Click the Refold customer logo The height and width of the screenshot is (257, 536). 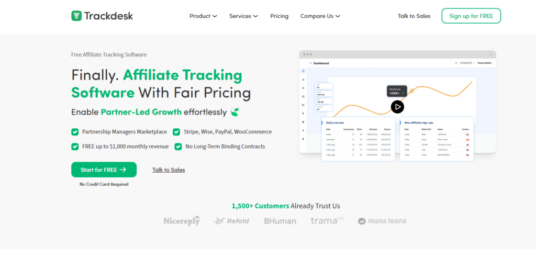click(231, 221)
